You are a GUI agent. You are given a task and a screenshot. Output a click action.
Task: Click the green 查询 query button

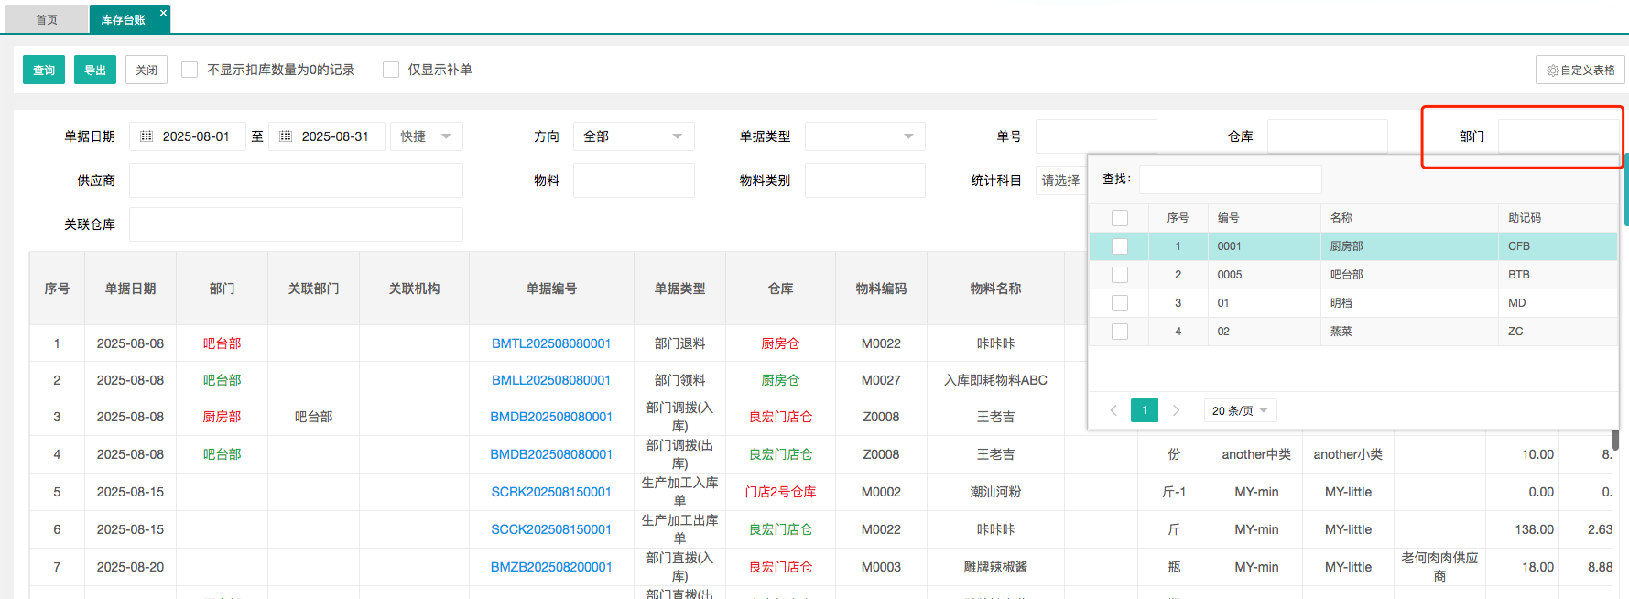tap(44, 70)
